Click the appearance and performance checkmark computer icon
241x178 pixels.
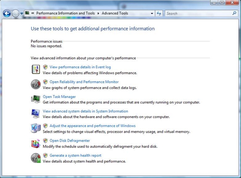pos(36,128)
